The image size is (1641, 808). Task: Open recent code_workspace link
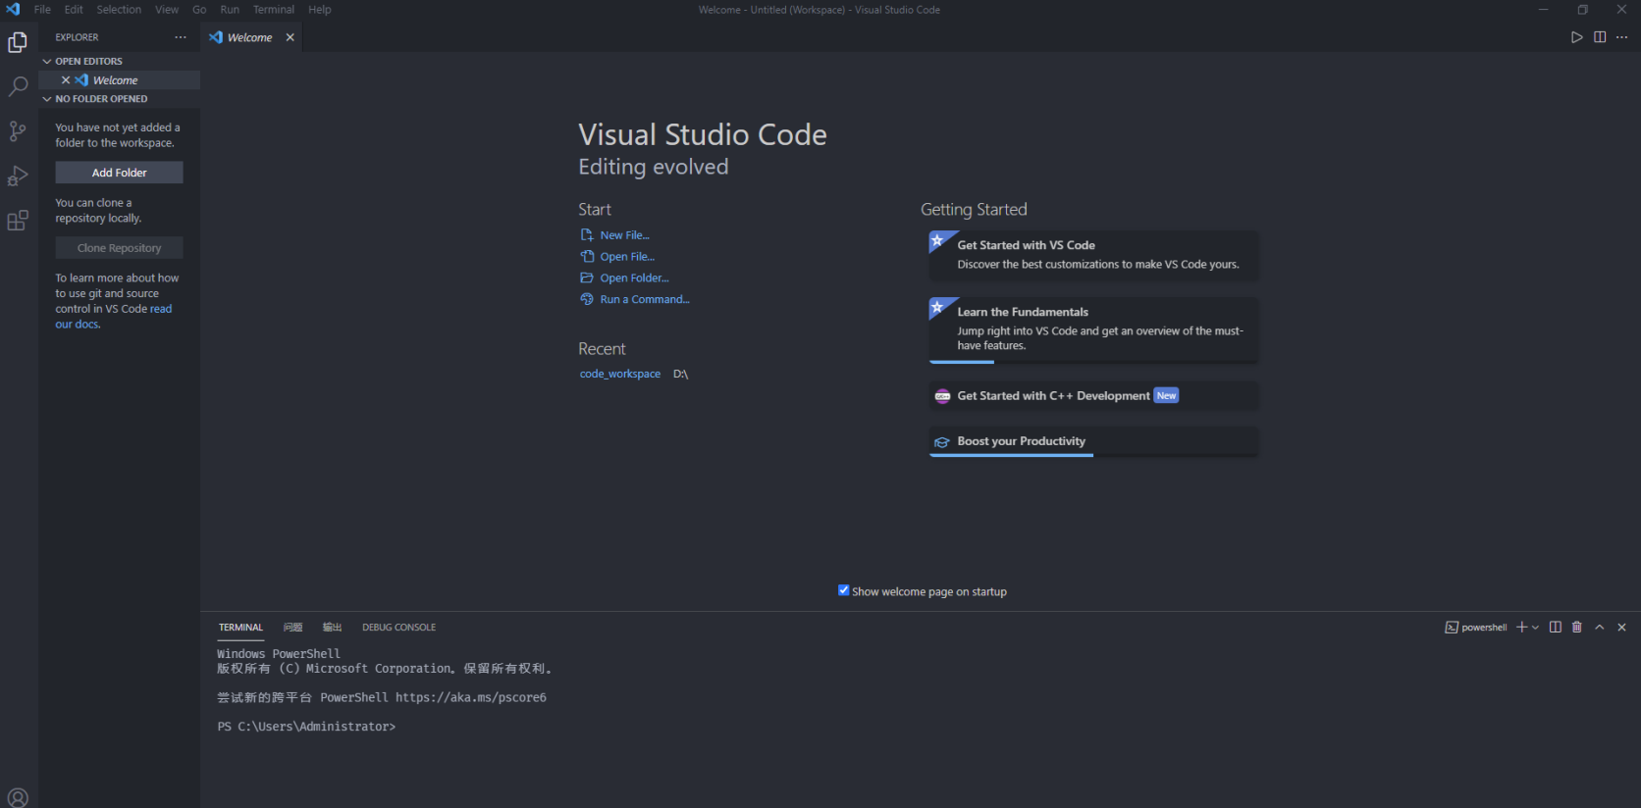(620, 375)
